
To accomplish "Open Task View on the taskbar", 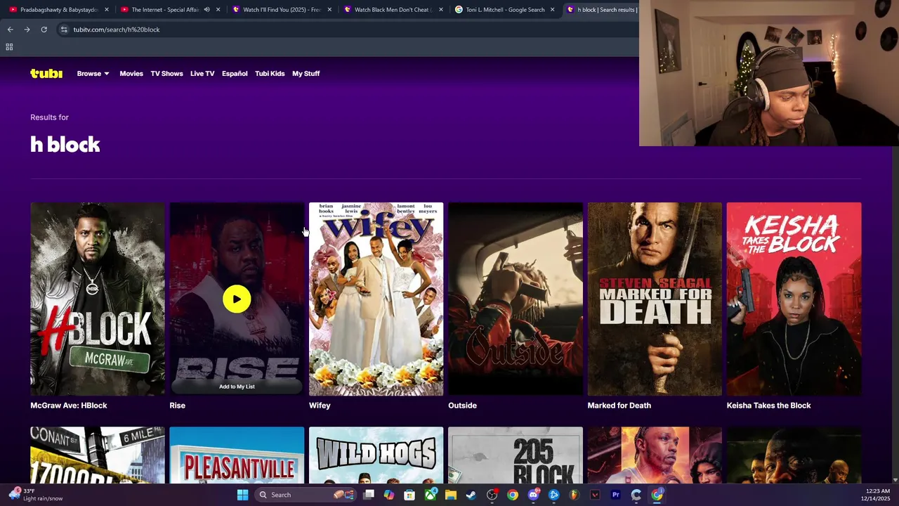I will tap(369, 495).
